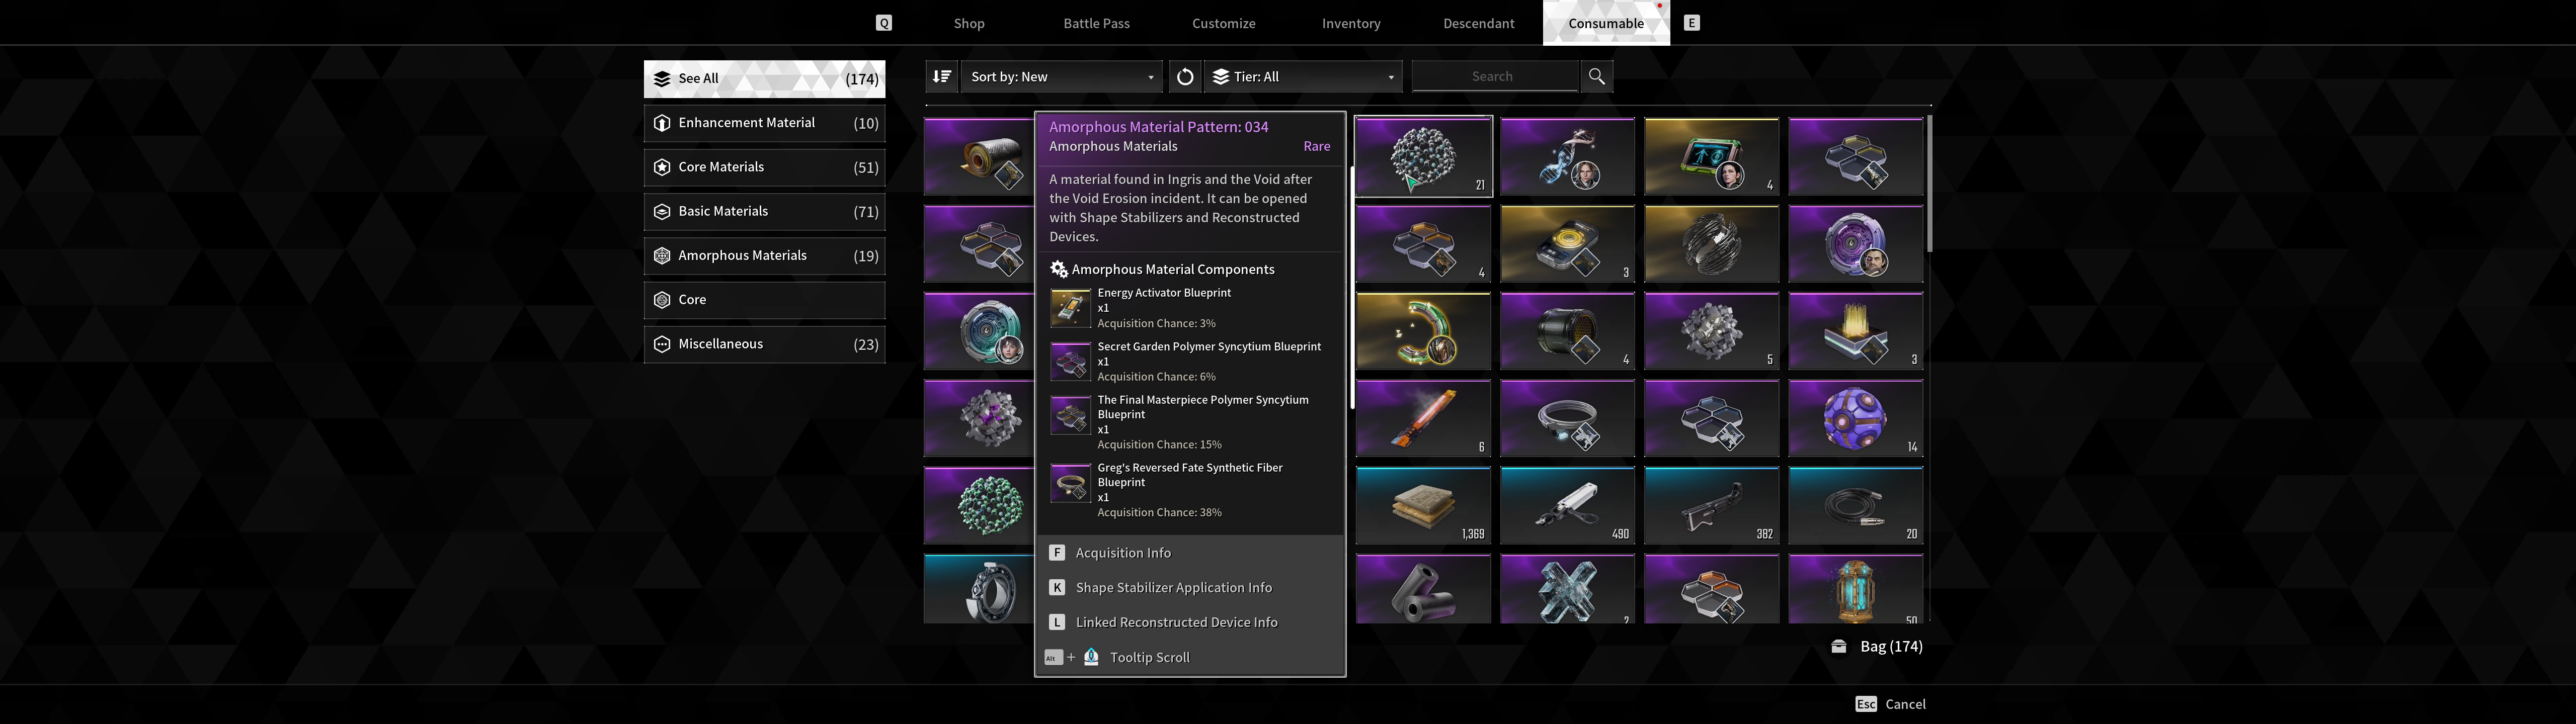Select the orange blade item with count 6
2576x724 pixels.
click(x=1423, y=418)
